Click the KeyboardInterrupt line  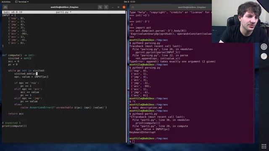point(142,133)
